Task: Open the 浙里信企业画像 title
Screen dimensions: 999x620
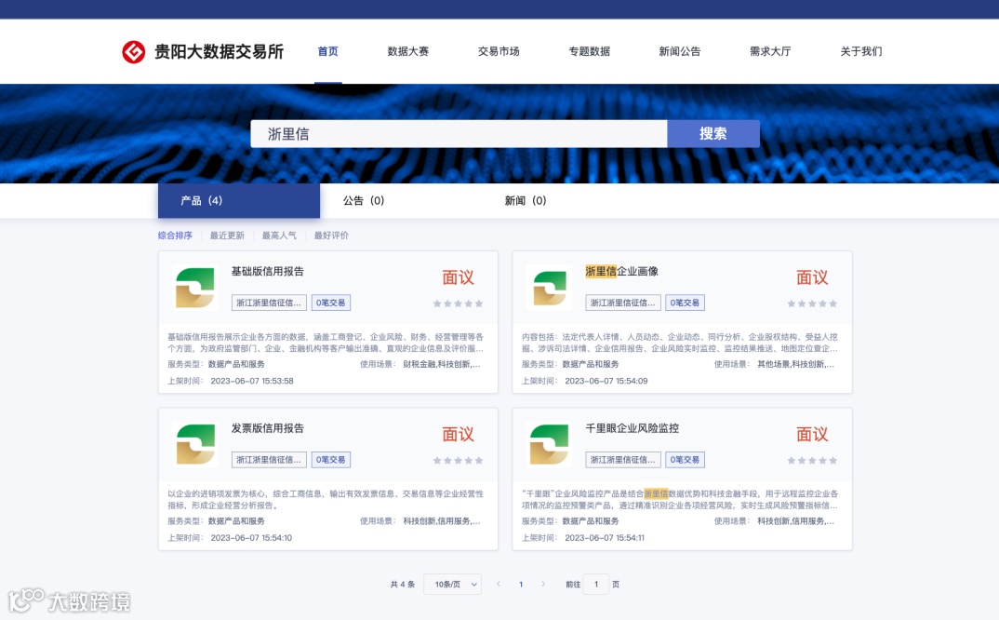Action: 622,272
